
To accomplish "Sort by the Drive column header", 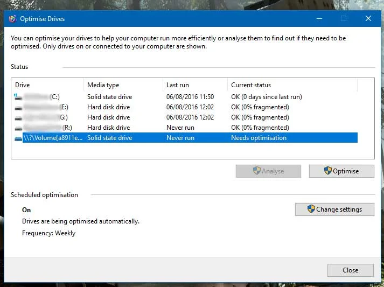I will [47, 85].
